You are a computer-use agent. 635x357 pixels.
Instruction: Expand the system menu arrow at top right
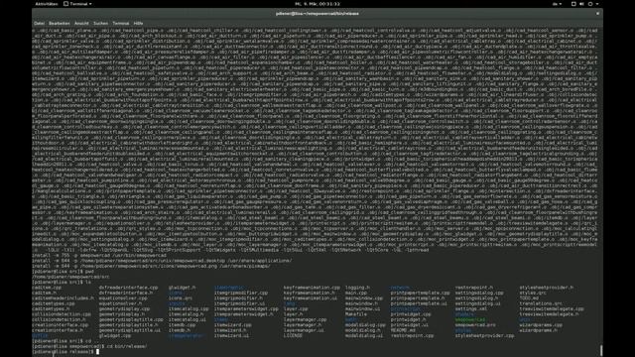click(x=597, y=4)
